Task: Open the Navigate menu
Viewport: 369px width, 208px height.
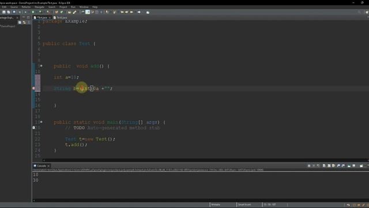Action: [39, 7]
